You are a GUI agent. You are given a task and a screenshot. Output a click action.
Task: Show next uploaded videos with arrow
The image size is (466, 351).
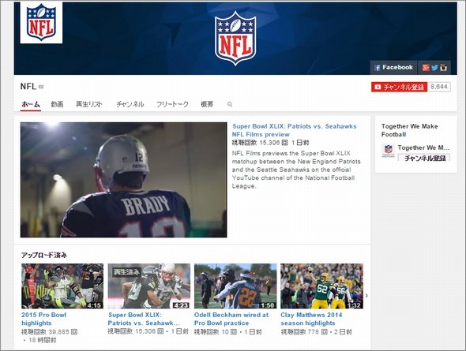[x=367, y=296]
